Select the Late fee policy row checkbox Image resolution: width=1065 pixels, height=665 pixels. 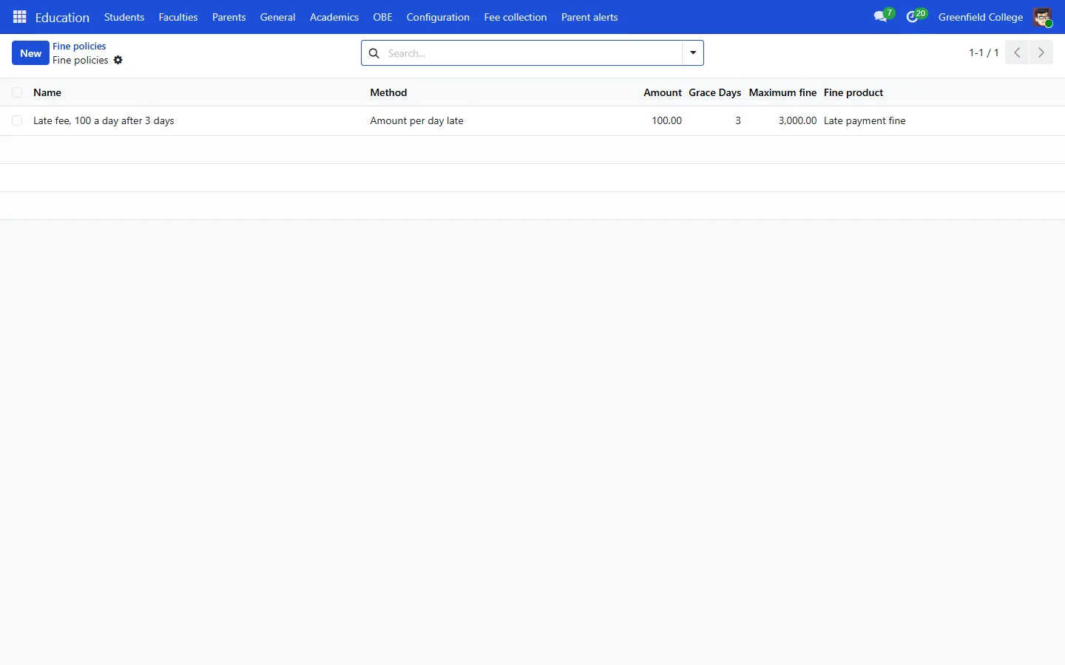click(17, 120)
